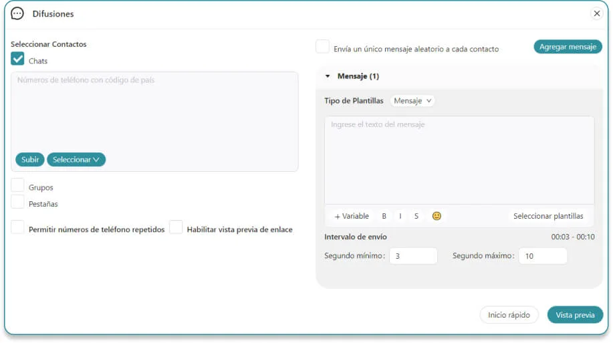Close the Difusiones dialog with X
613x343 pixels.
(596, 13)
